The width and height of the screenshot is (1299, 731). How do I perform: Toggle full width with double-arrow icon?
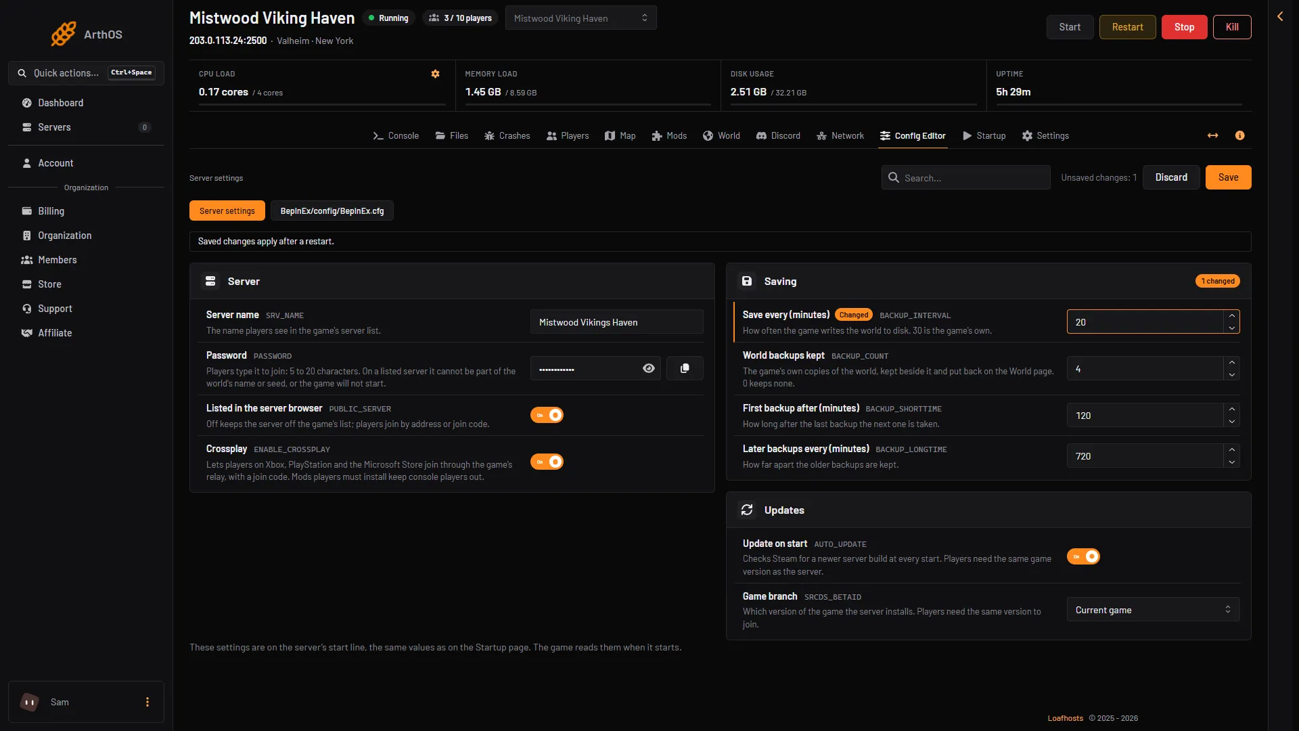1212,135
